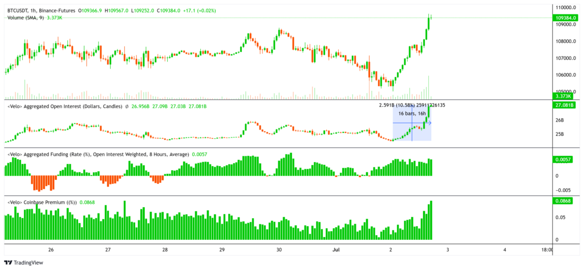Click the 18:00 time axis label
Viewport: 584px width, 270px height.
pyautogui.click(x=546, y=250)
